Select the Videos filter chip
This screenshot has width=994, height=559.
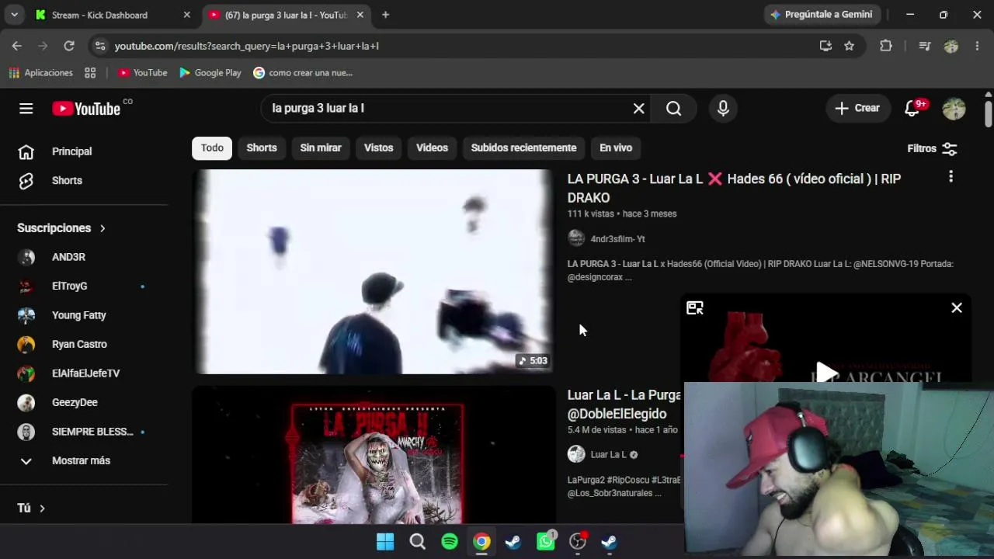[x=432, y=148]
